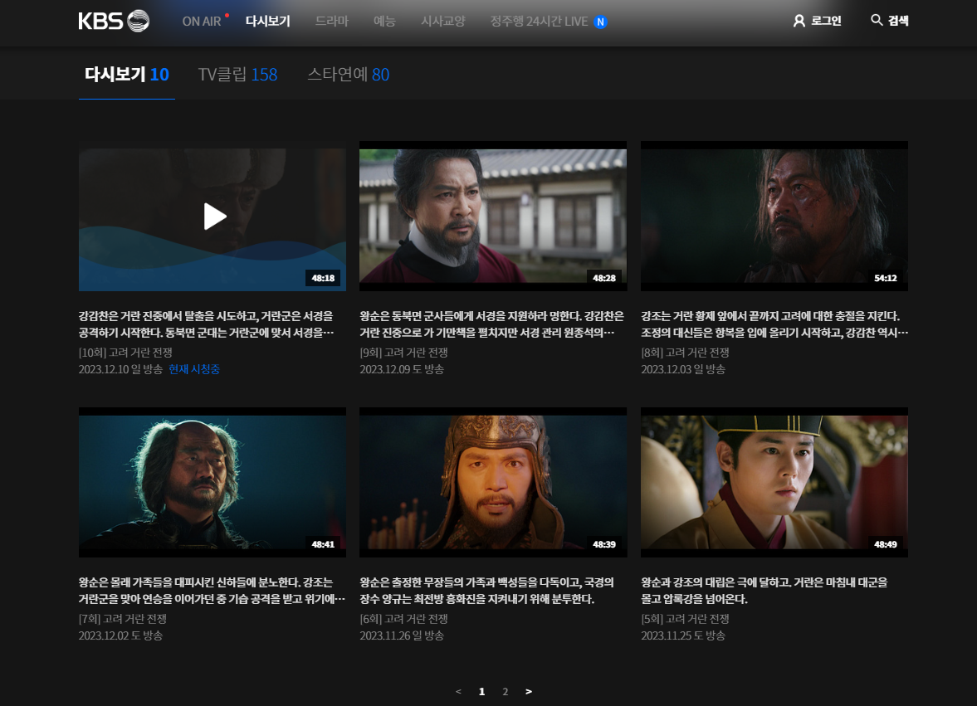Click the KBS logo
Image resolution: width=977 pixels, height=706 pixels.
click(x=114, y=21)
